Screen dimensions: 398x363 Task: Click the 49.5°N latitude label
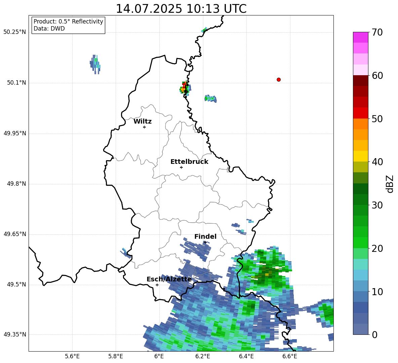coord(16,284)
